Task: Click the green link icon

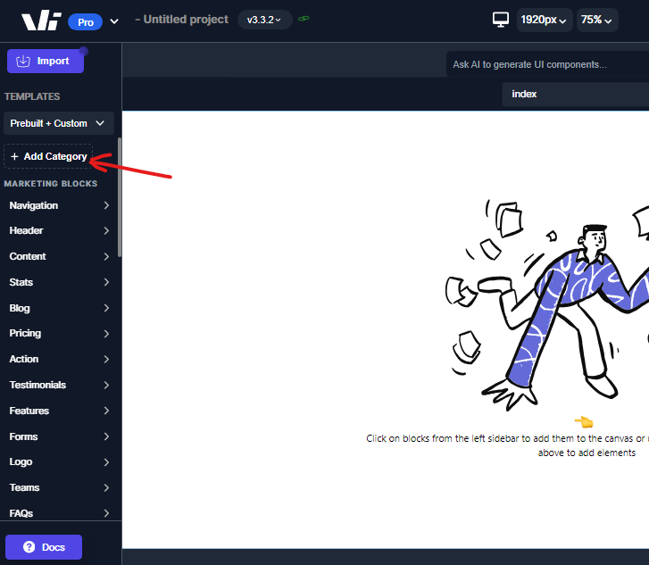Action: click(x=304, y=19)
